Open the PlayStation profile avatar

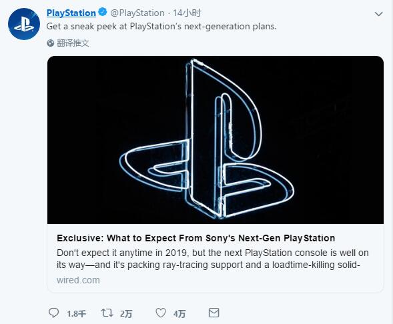point(24,24)
